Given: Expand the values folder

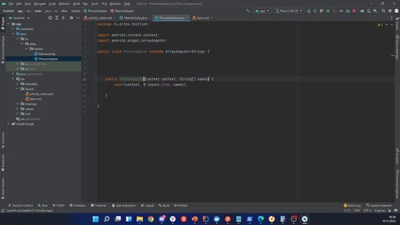Looking at the screenshot, I should pos(17,109).
